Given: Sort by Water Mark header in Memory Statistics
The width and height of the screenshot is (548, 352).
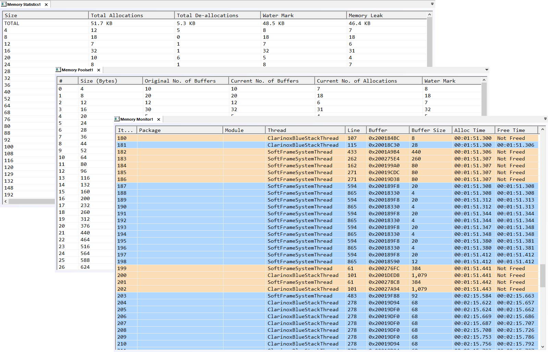Looking at the screenshot, I should coord(304,15).
